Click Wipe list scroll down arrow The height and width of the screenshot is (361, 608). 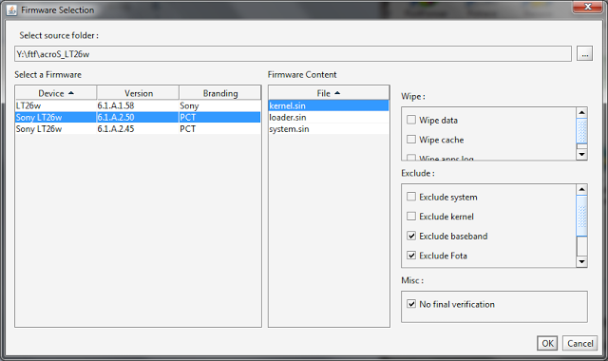point(581,154)
